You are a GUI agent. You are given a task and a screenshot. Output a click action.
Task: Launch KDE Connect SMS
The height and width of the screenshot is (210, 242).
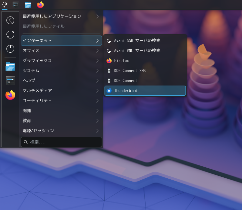tap(145, 71)
